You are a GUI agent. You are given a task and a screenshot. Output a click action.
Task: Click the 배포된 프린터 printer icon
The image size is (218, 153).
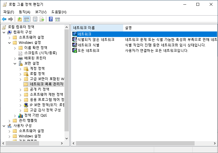(21, 58)
